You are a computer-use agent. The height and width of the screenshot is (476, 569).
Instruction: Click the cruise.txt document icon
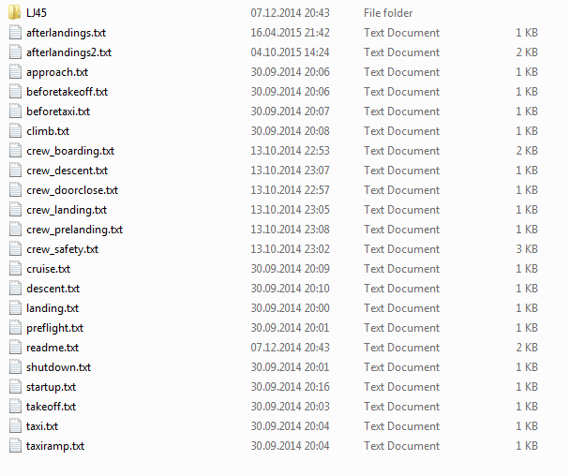tap(15, 269)
